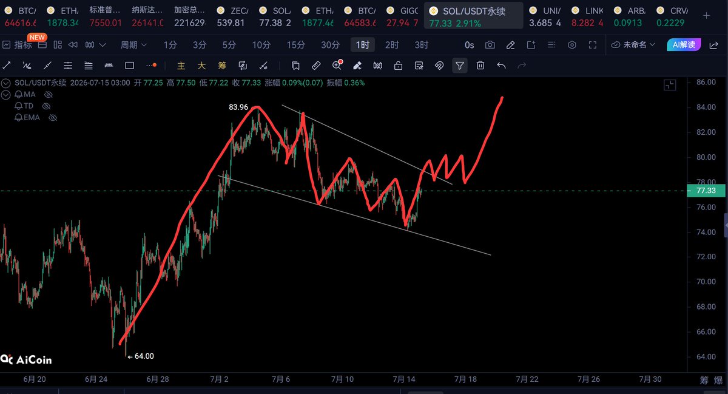The image size is (728, 394).
Task: Choose the rectangle shape tool
Action: click(x=129, y=66)
